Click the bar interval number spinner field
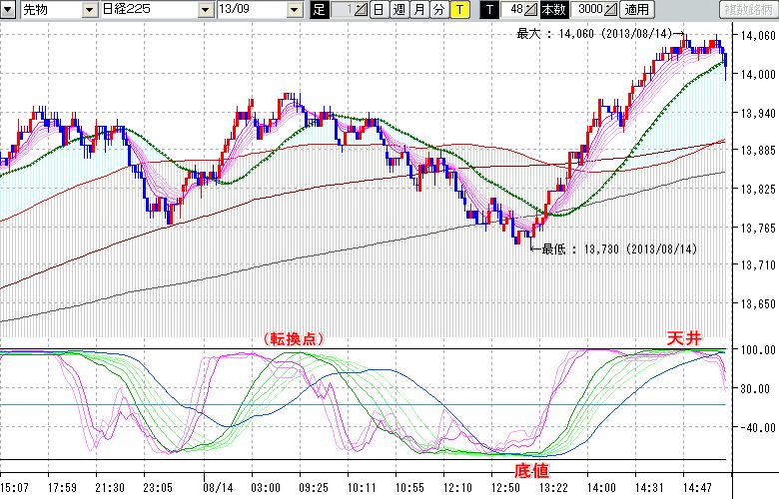Image resolution: width=779 pixels, height=499 pixels. (x=344, y=10)
